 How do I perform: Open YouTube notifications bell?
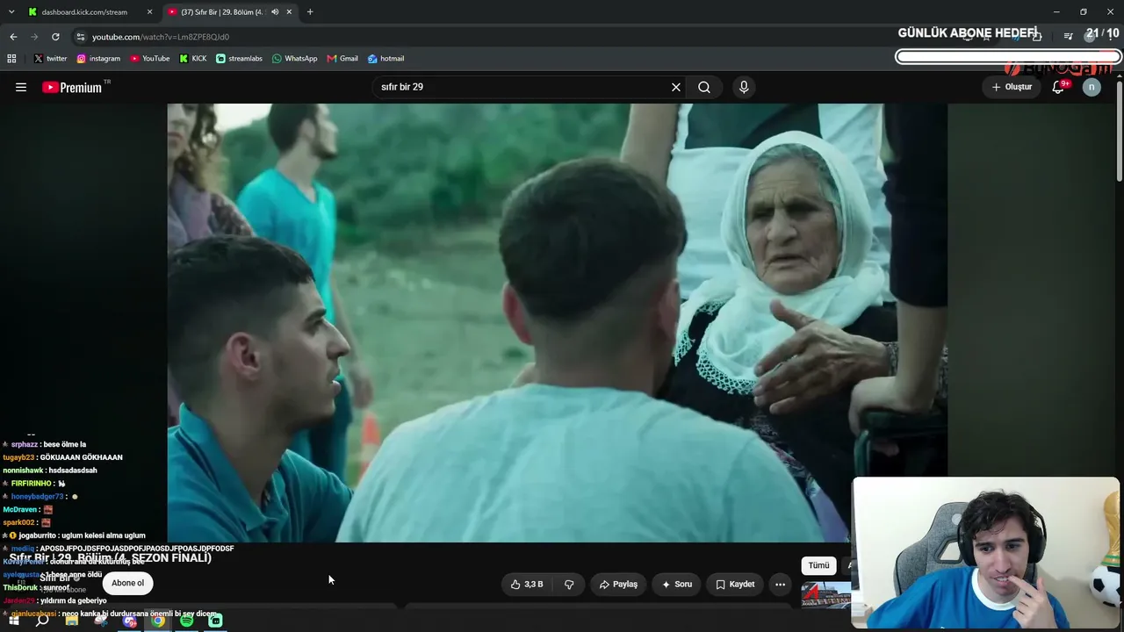click(x=1058, y=87)
